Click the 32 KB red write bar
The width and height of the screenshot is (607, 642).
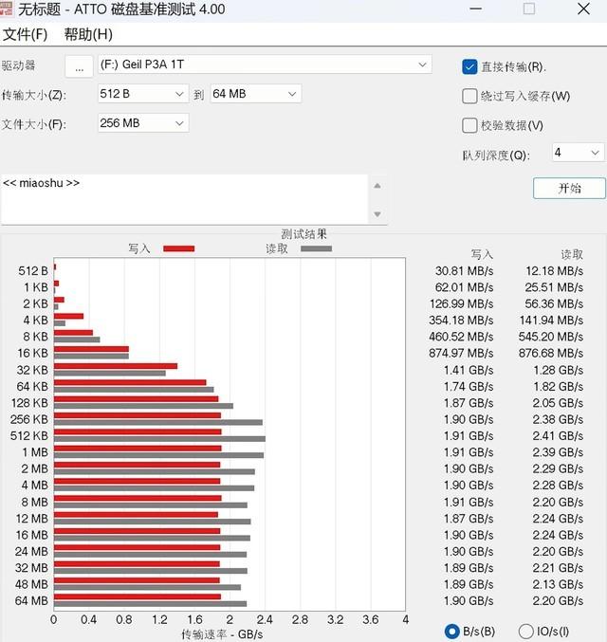tap(116, 366)
